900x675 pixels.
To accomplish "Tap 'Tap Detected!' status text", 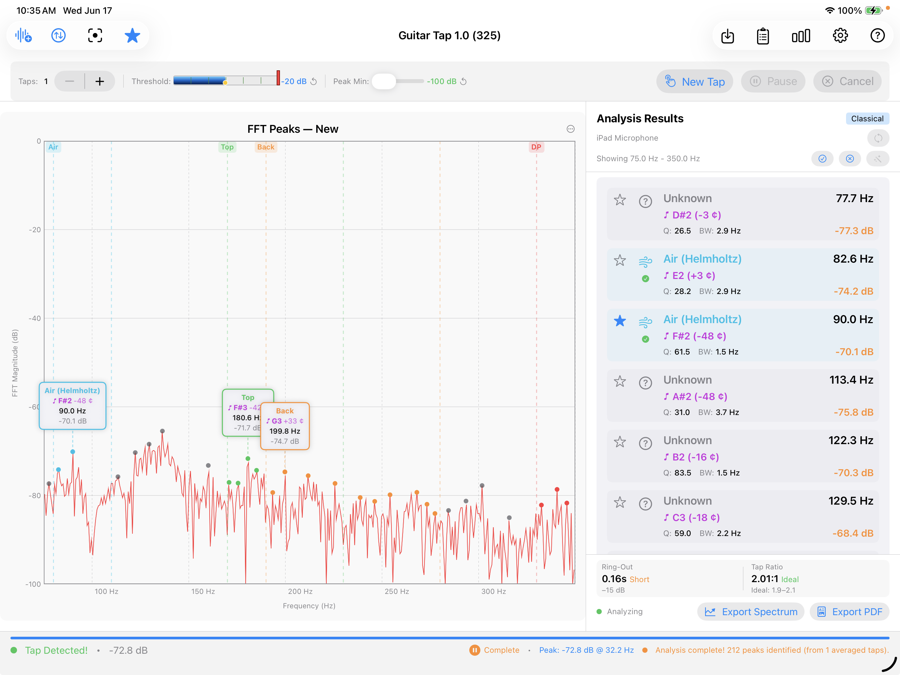I will coord(56,650).
